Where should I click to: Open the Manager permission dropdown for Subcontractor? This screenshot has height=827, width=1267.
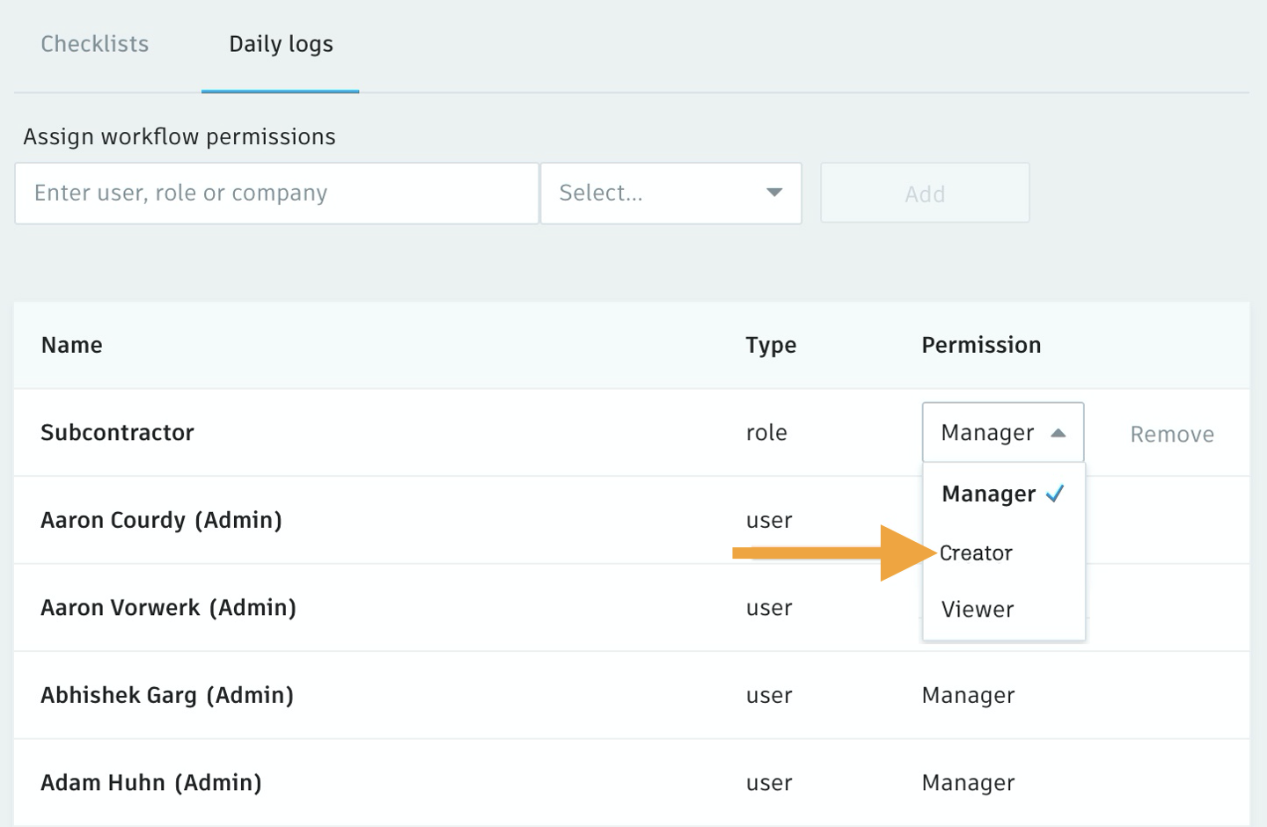pos(1003,432)
